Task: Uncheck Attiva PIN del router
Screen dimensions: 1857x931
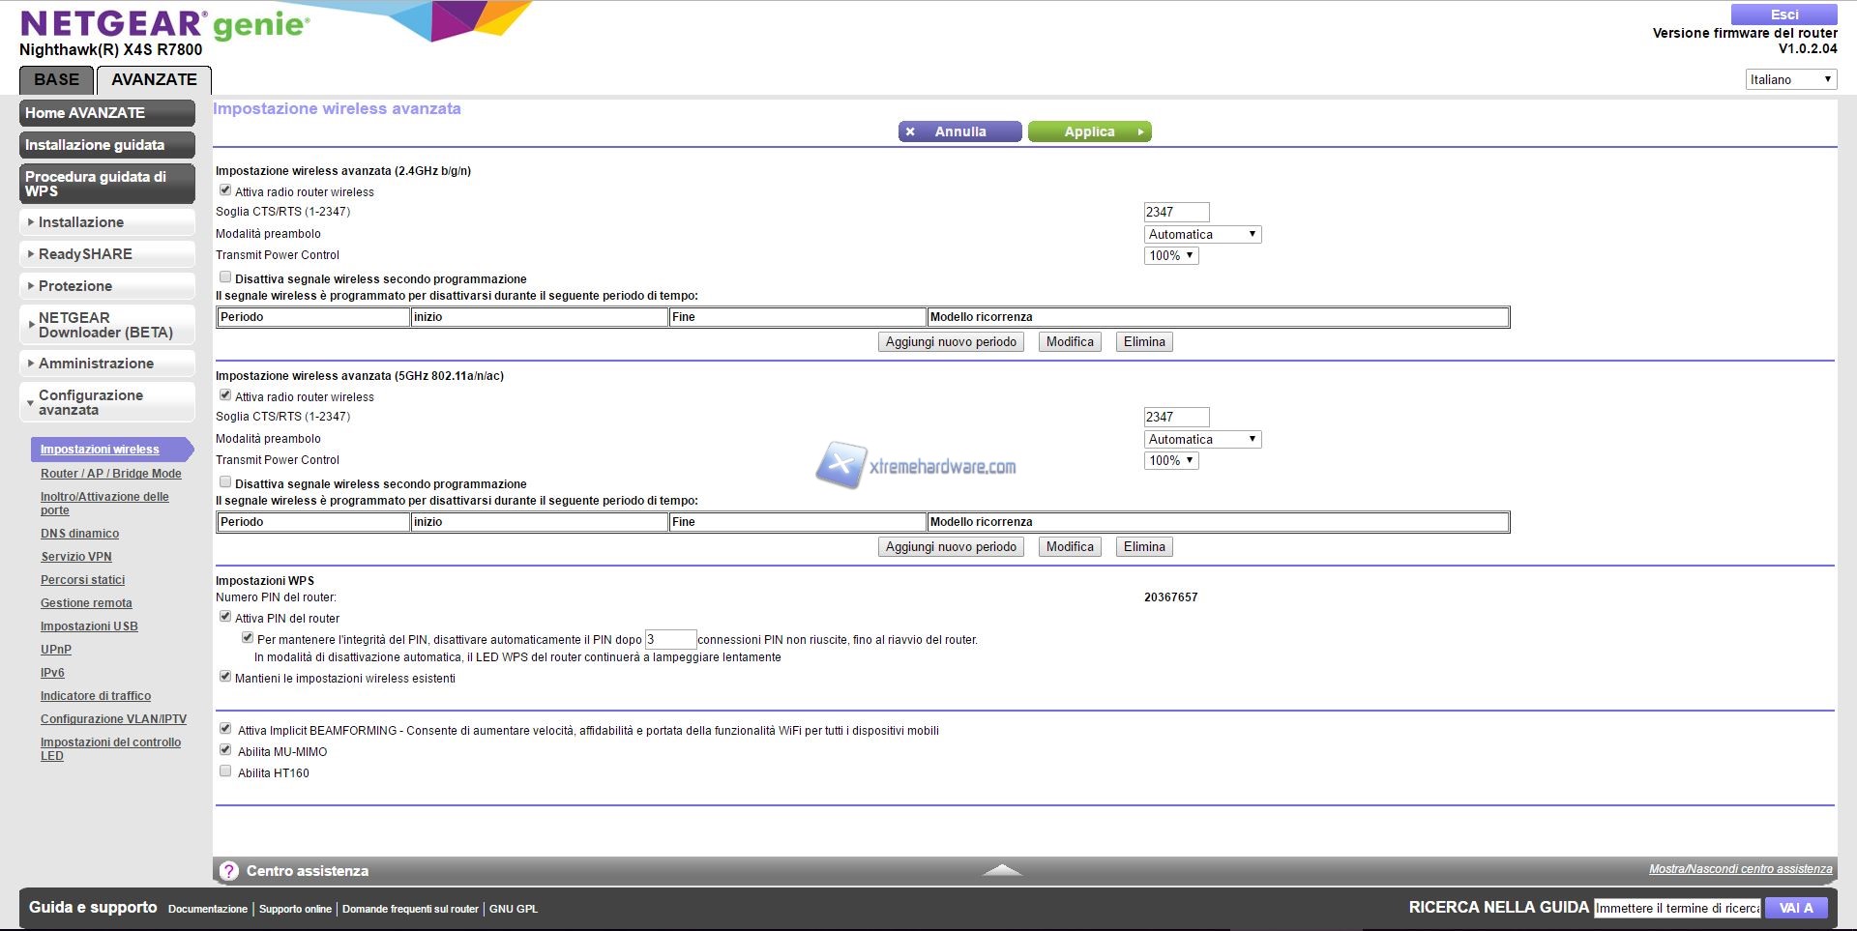Action: point(225,617)
